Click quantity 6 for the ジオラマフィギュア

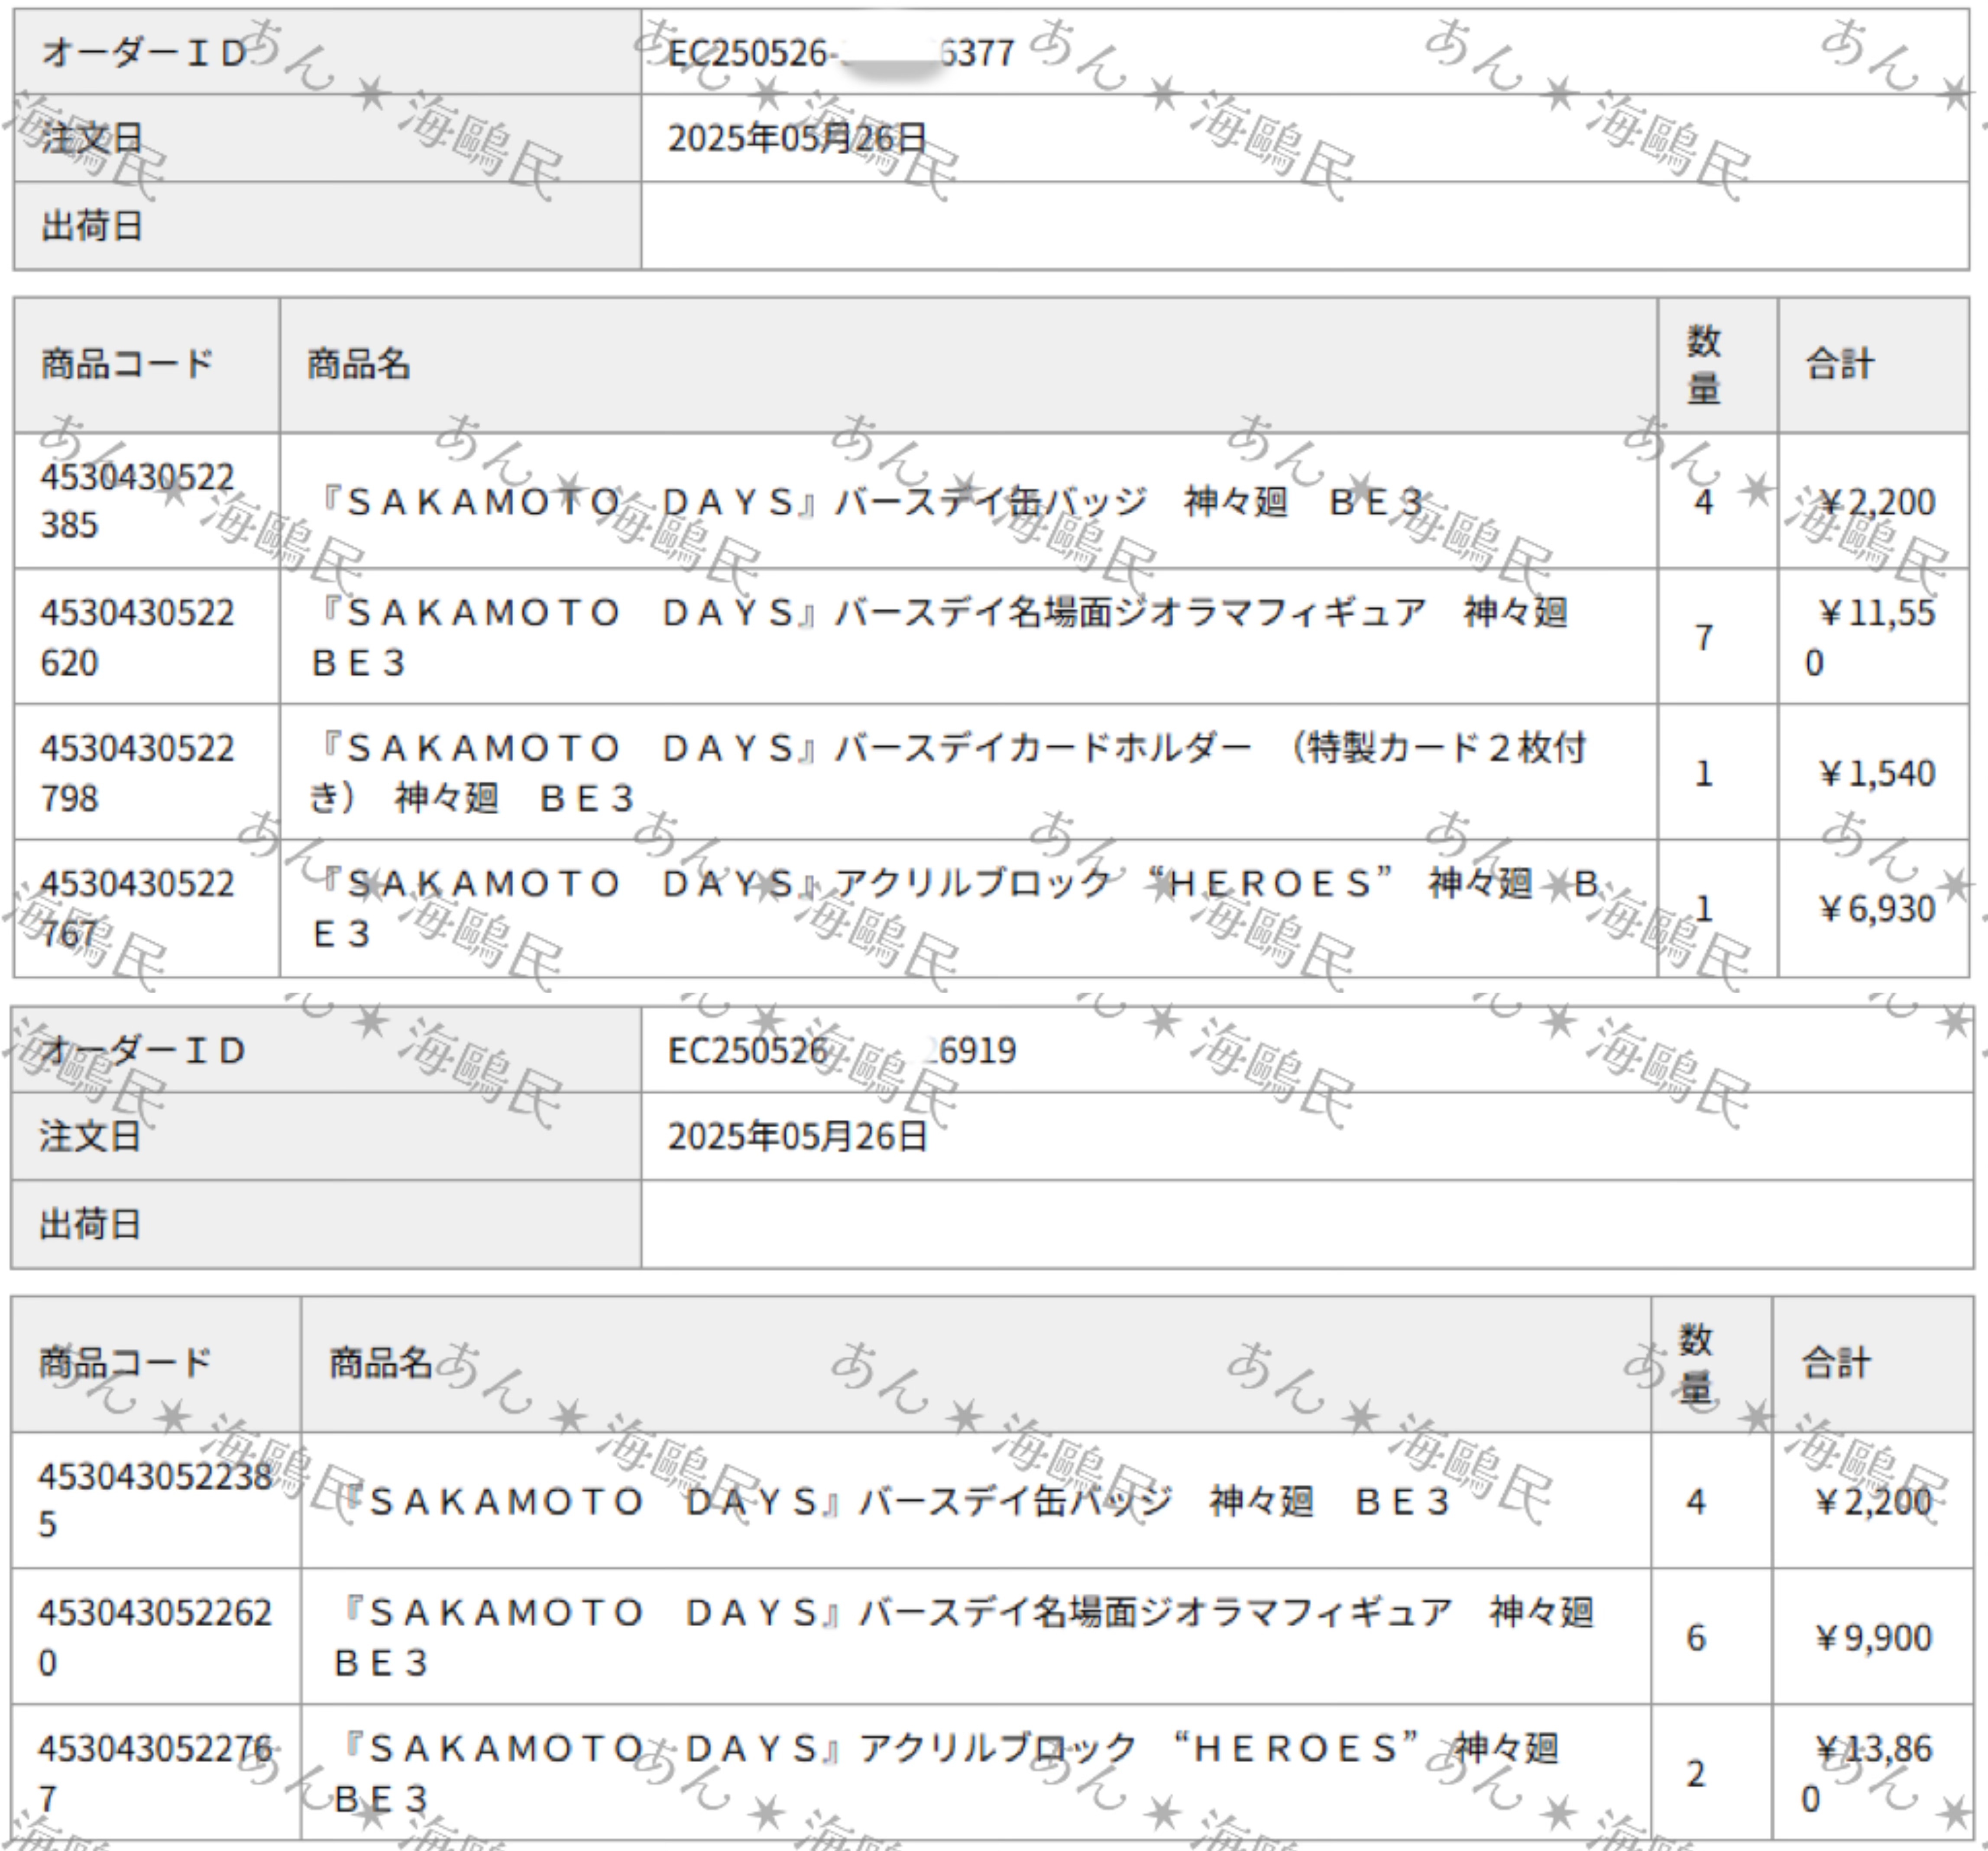[x=1696, y=1638]
